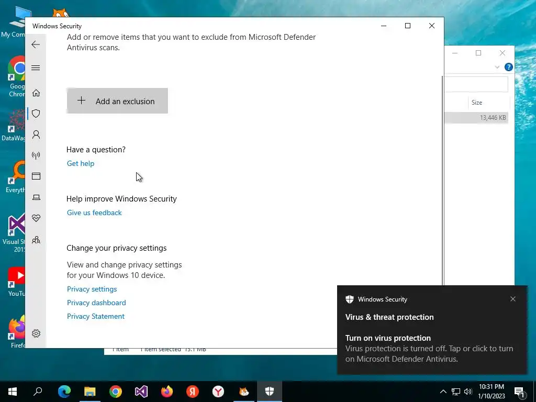
Task: Open the hamburger navigation menu
Action: click(36, 68)
